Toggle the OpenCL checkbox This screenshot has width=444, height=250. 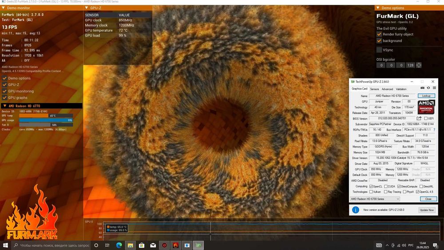[371, 187]
